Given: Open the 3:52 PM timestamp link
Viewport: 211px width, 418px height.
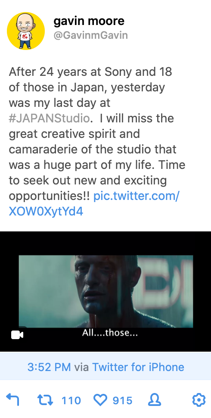Looking at the screenshot, I should coord(49,367).
